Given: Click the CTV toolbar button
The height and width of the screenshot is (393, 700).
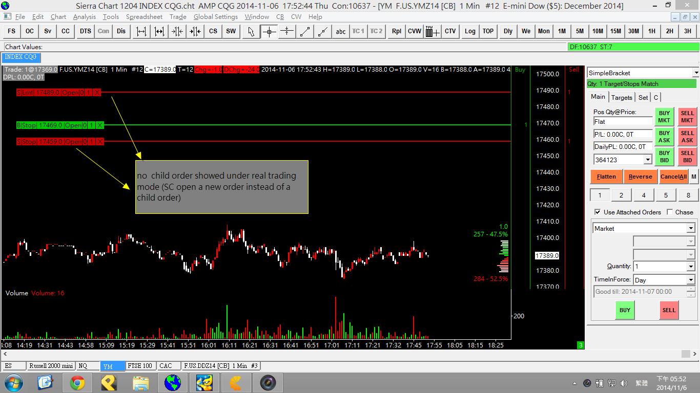Looking at the screenshot, I should tap(450, 31).
